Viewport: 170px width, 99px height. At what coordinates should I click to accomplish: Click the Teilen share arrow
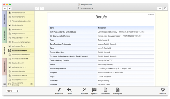69,91
